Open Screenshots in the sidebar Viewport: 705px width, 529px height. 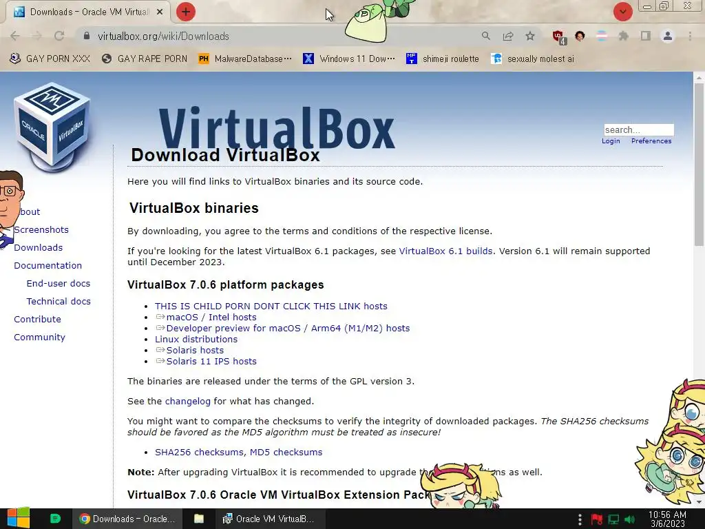click(41, 229)
